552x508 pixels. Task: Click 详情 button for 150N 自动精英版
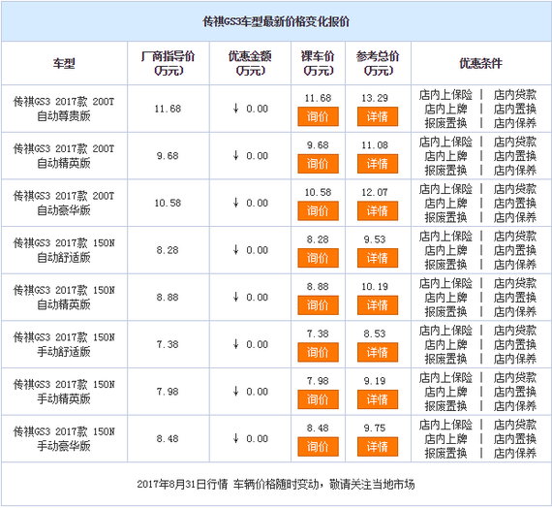click(x=378, y=305)
